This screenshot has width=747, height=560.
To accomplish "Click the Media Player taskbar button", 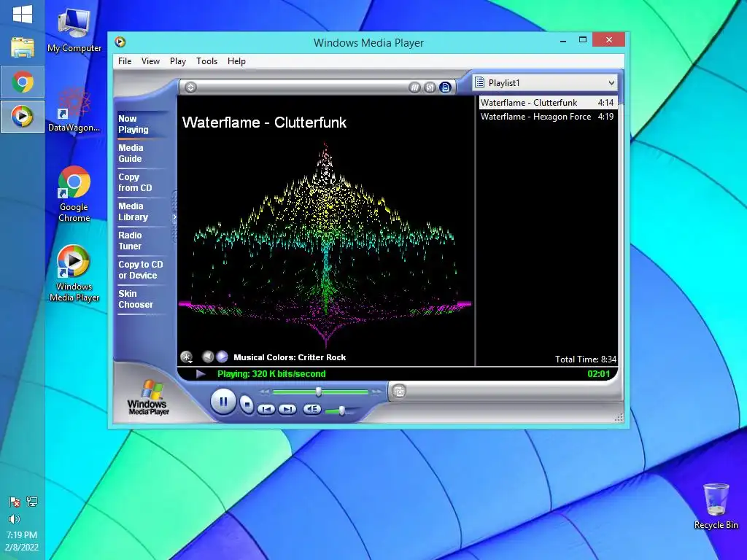I will pos(23,116).
